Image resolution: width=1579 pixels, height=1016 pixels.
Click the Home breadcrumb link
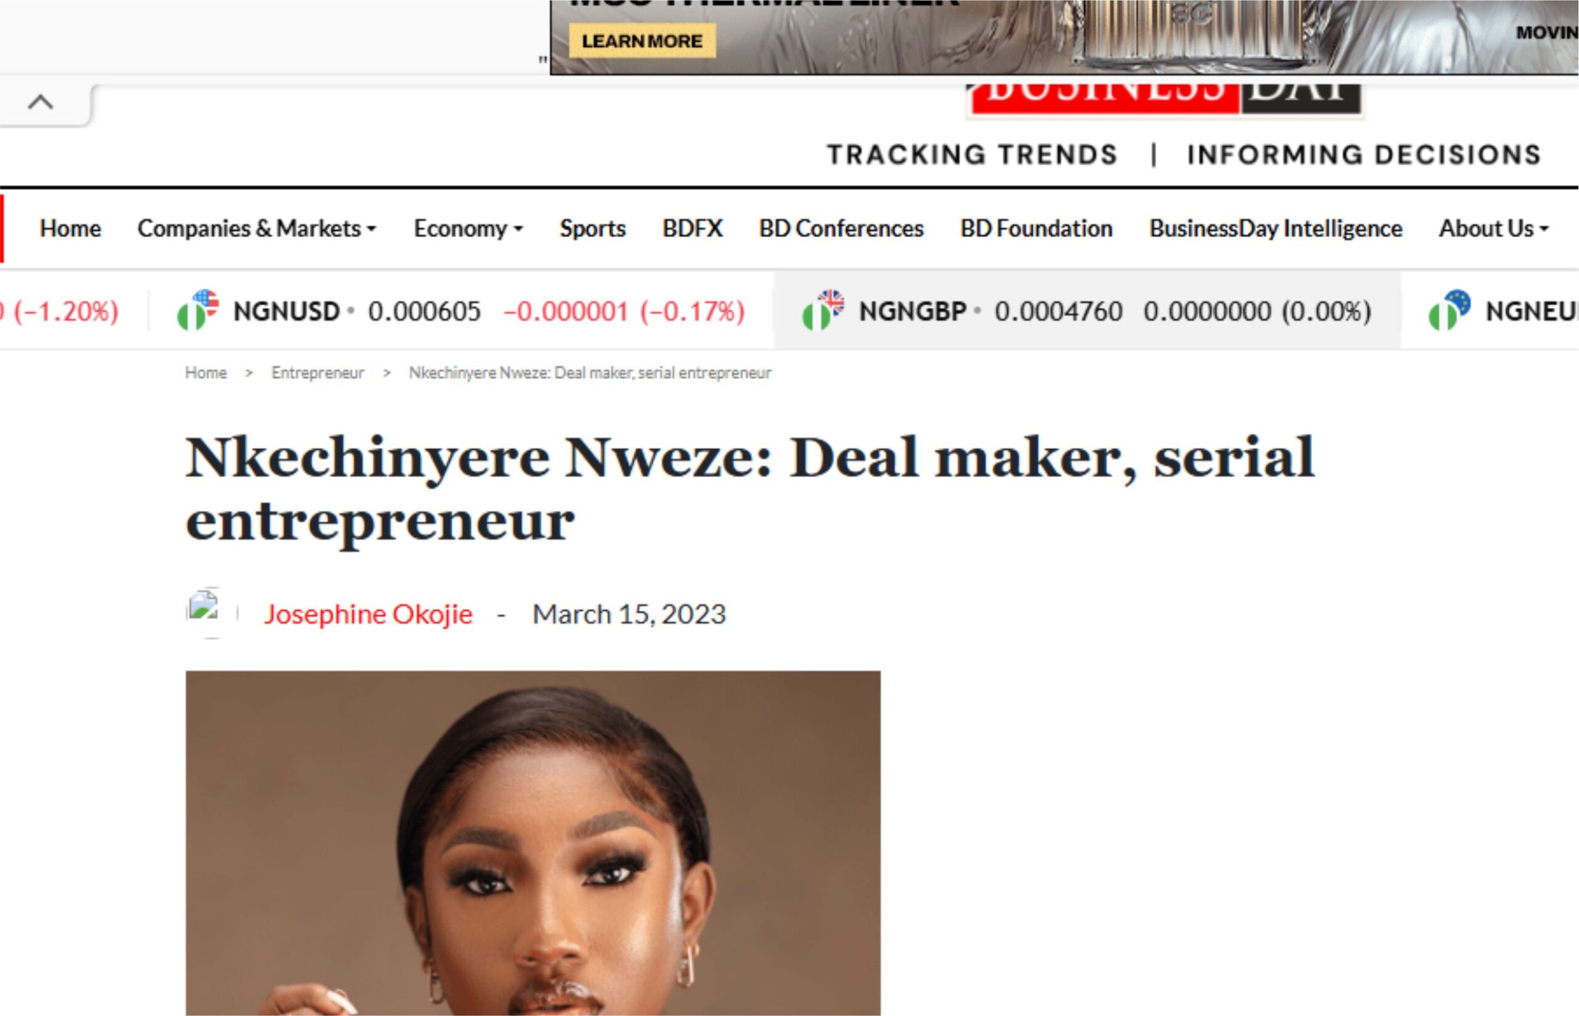click(206, 373)
